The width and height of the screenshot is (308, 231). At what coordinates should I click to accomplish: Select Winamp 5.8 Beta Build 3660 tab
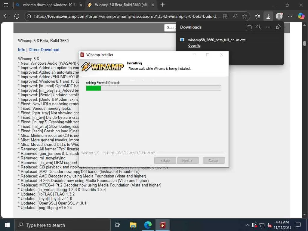(x=121, y=5)
